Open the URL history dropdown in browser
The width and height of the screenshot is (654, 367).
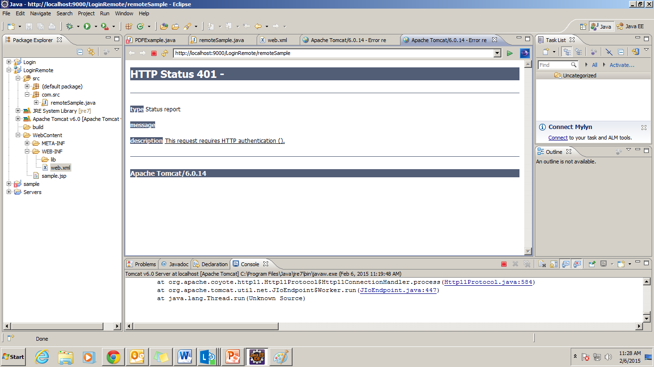click(497, 53)
